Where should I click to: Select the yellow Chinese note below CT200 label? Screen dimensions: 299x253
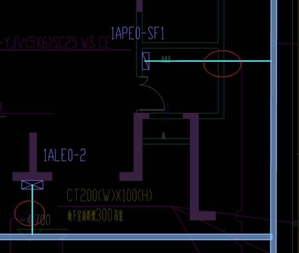coord(95,216)
